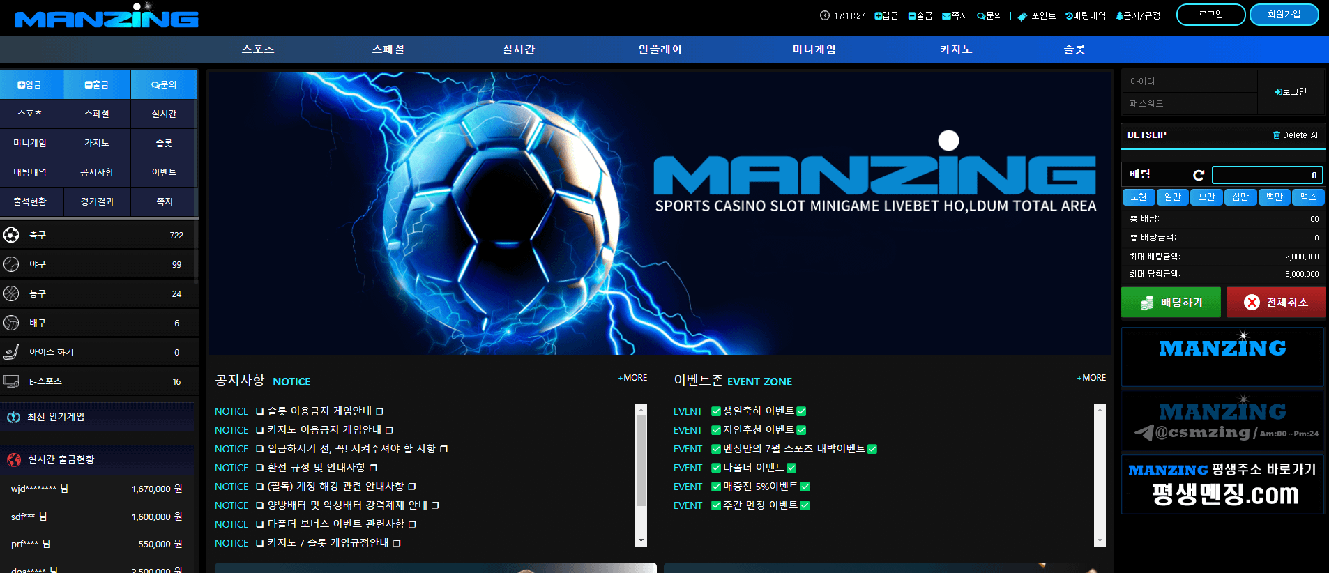1329x573 pixels.
Task: Click the monitor icon for E-스포츠
Action: point(11,381)
